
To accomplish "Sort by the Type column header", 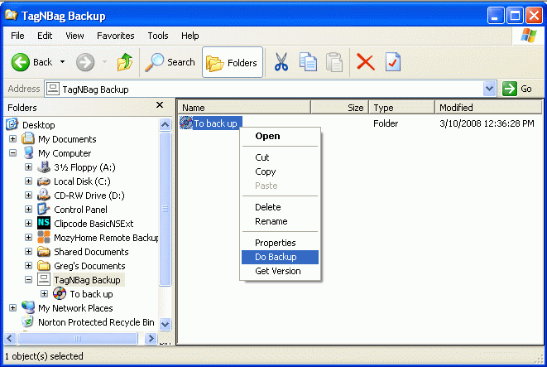I will pos(402,108).
